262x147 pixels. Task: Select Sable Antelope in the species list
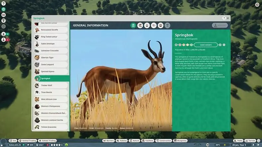[x=51, y=44]
